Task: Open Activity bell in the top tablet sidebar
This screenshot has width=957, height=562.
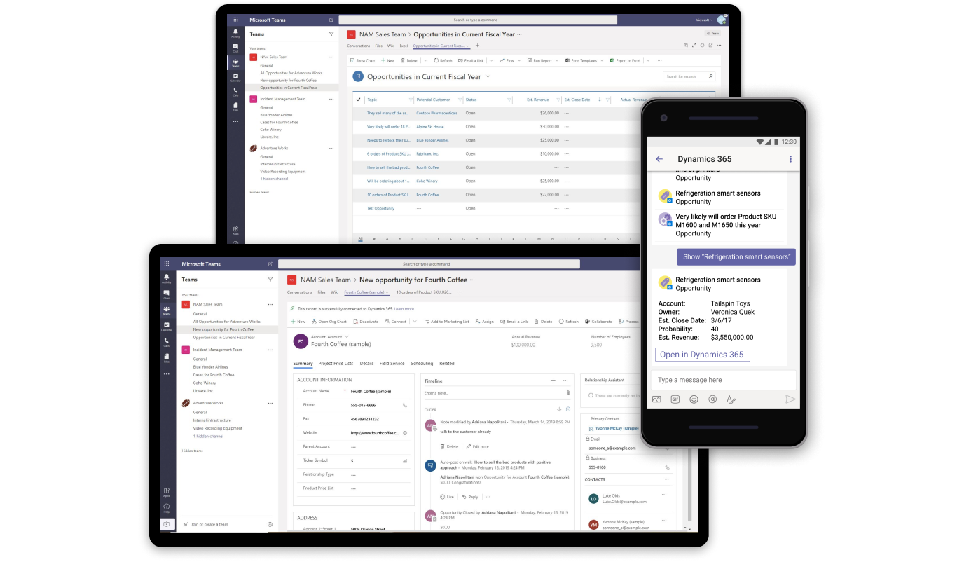Action: point(235,33)
